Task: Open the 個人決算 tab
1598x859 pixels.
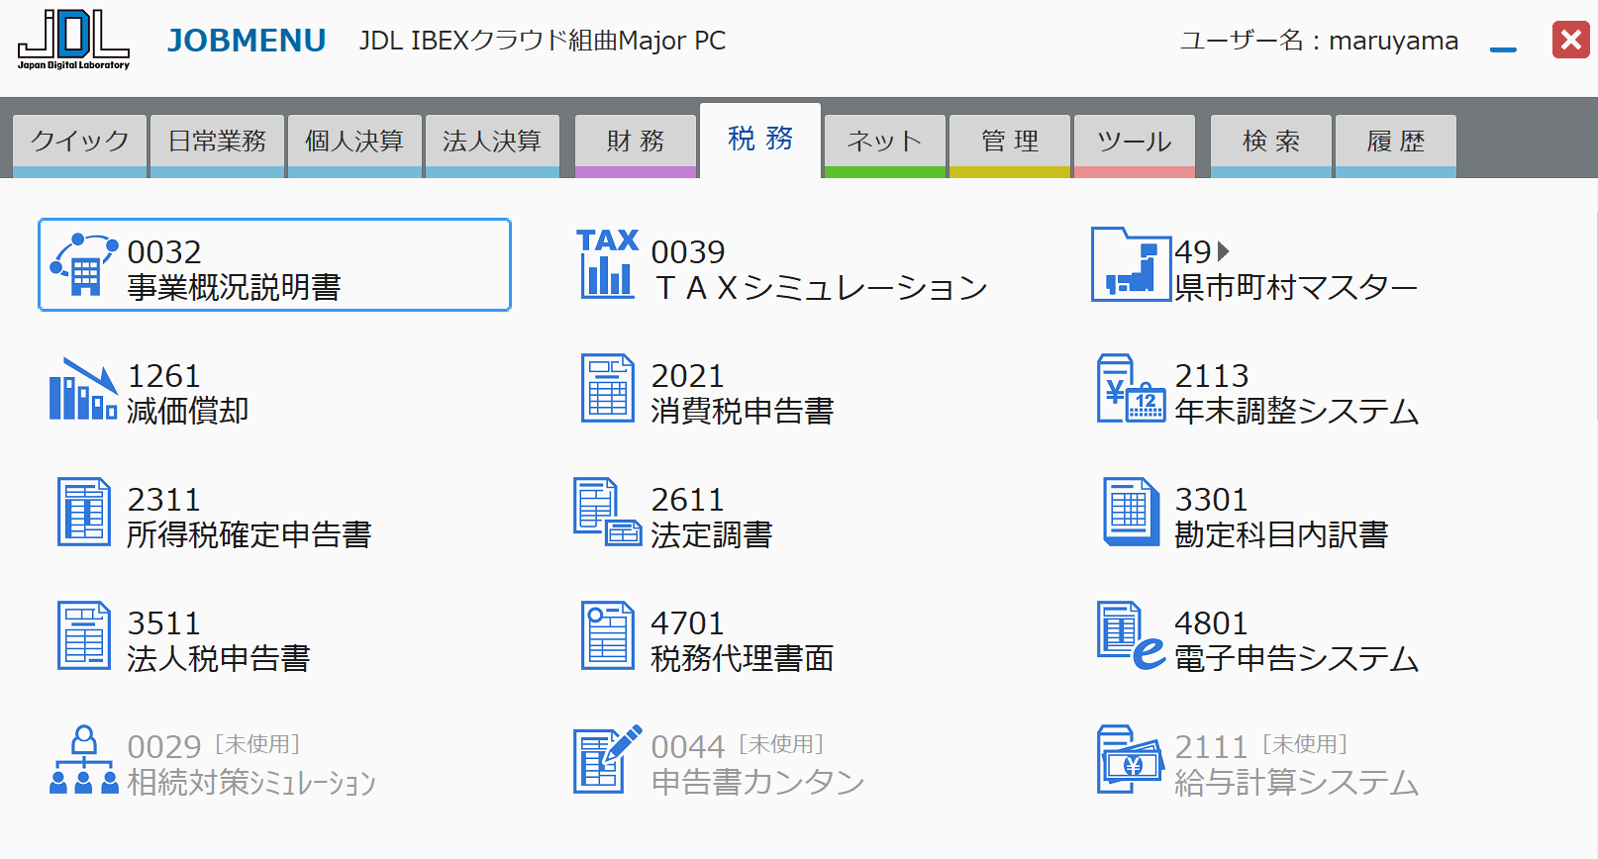Action: coord(354,145)
